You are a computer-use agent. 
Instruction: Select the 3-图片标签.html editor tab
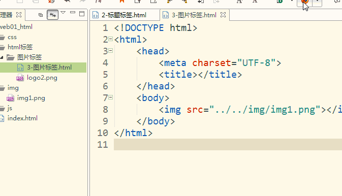coord(194,15)
